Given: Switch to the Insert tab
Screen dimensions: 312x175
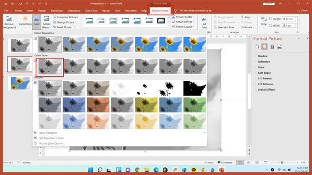Looking at the screenshot, I should pos(30,11).
